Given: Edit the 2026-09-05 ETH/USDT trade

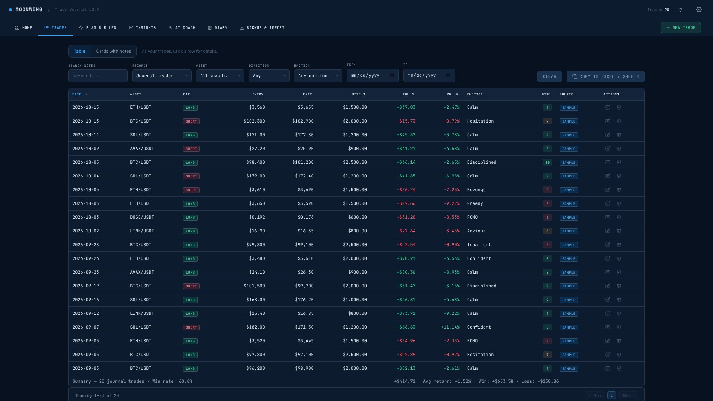Looking at the screenshot, I should pos(608,341).
